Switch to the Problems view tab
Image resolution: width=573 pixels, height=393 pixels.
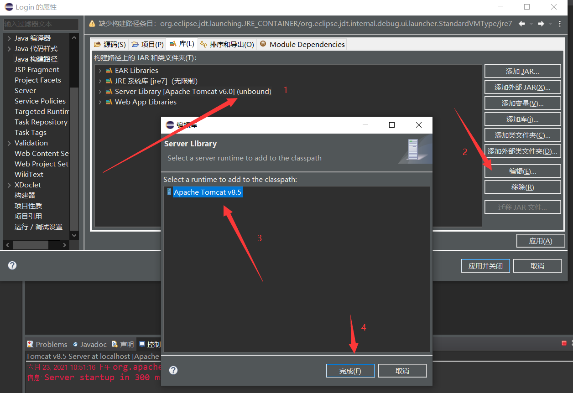47,344
